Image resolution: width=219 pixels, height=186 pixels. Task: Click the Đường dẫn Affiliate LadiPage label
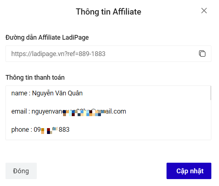coord(47,37)
